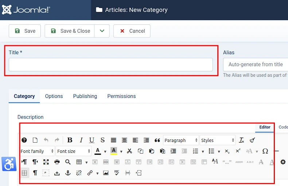Insert an image
The width and height of the screenshot is (288, 186).
[106, 173]
